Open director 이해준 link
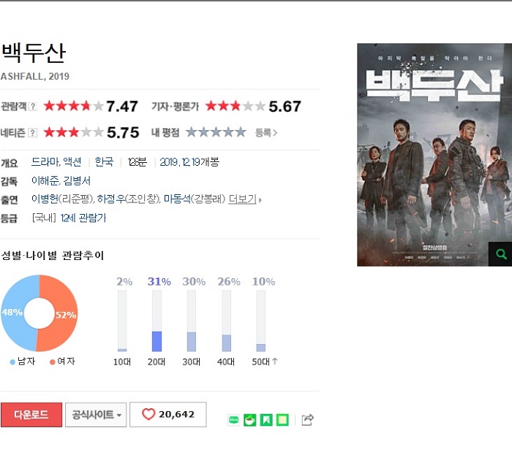The width and height of the screenshot is (512, 474). click(x=45, y=180)
